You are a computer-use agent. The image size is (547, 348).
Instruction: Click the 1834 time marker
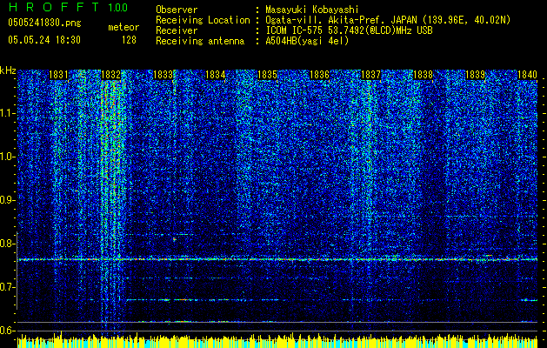(x=215, y=75)
